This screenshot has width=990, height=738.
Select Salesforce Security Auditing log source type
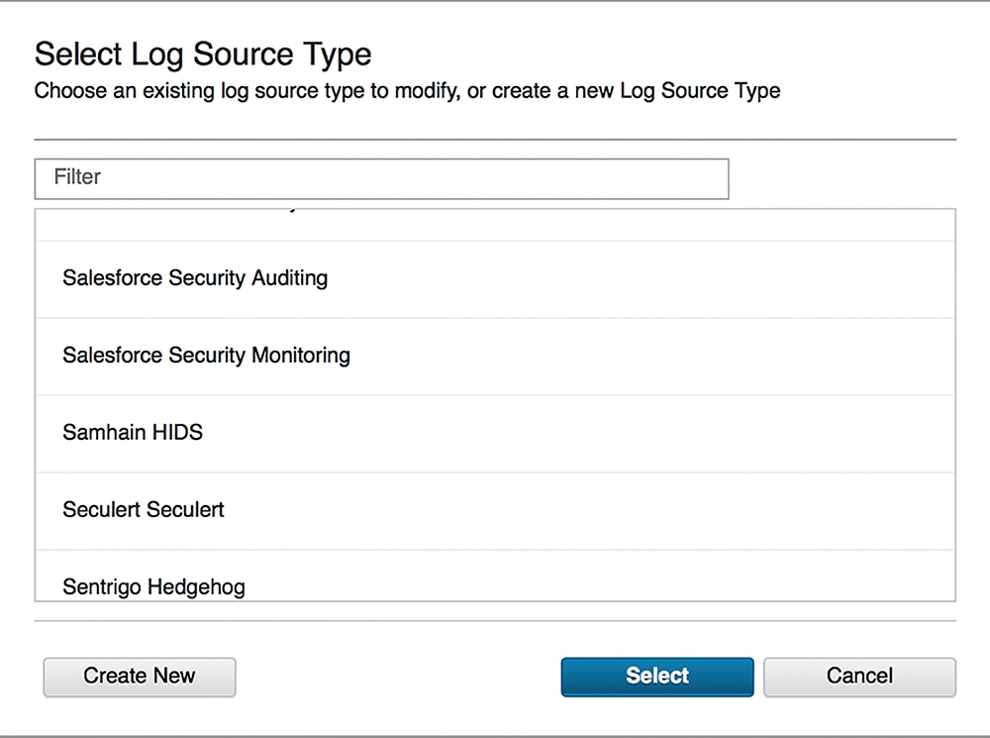pyautogui.click(x=495, y=279)
